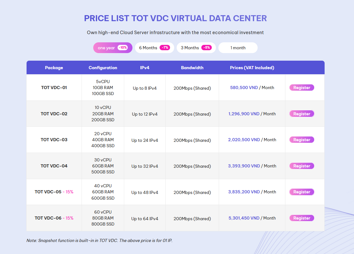Viewport: 354px width, 254px height.
Task: Click the 580,500 VND price
Action: (x=244, y=88)
